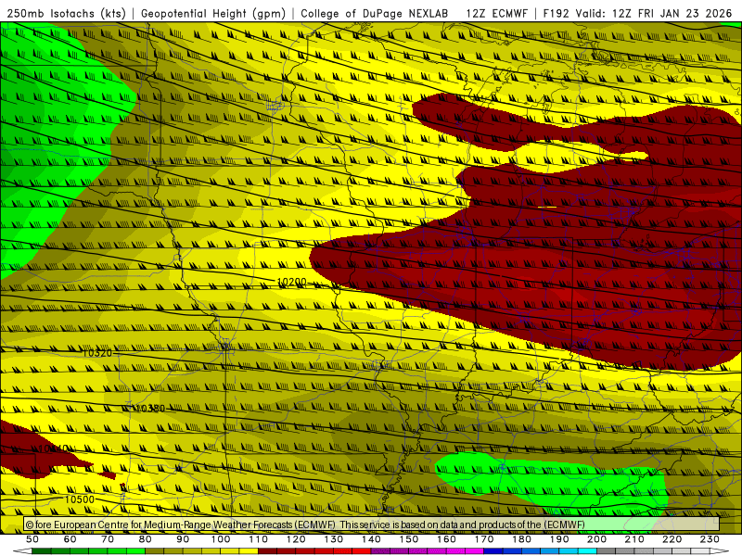Click the 110 knot color bar label
Viewport: 742px width, 556px height.
pos(259,539)
